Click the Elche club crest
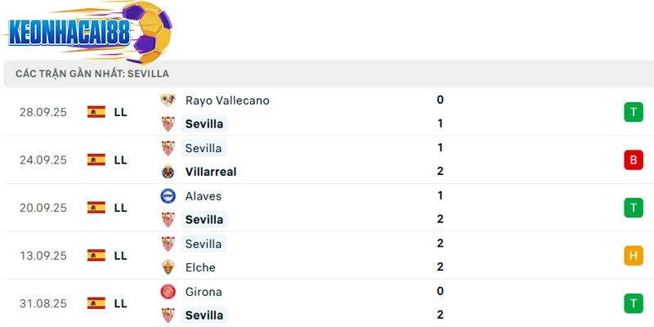The width and height of the screenshot is (654, 327). [168, 267]
